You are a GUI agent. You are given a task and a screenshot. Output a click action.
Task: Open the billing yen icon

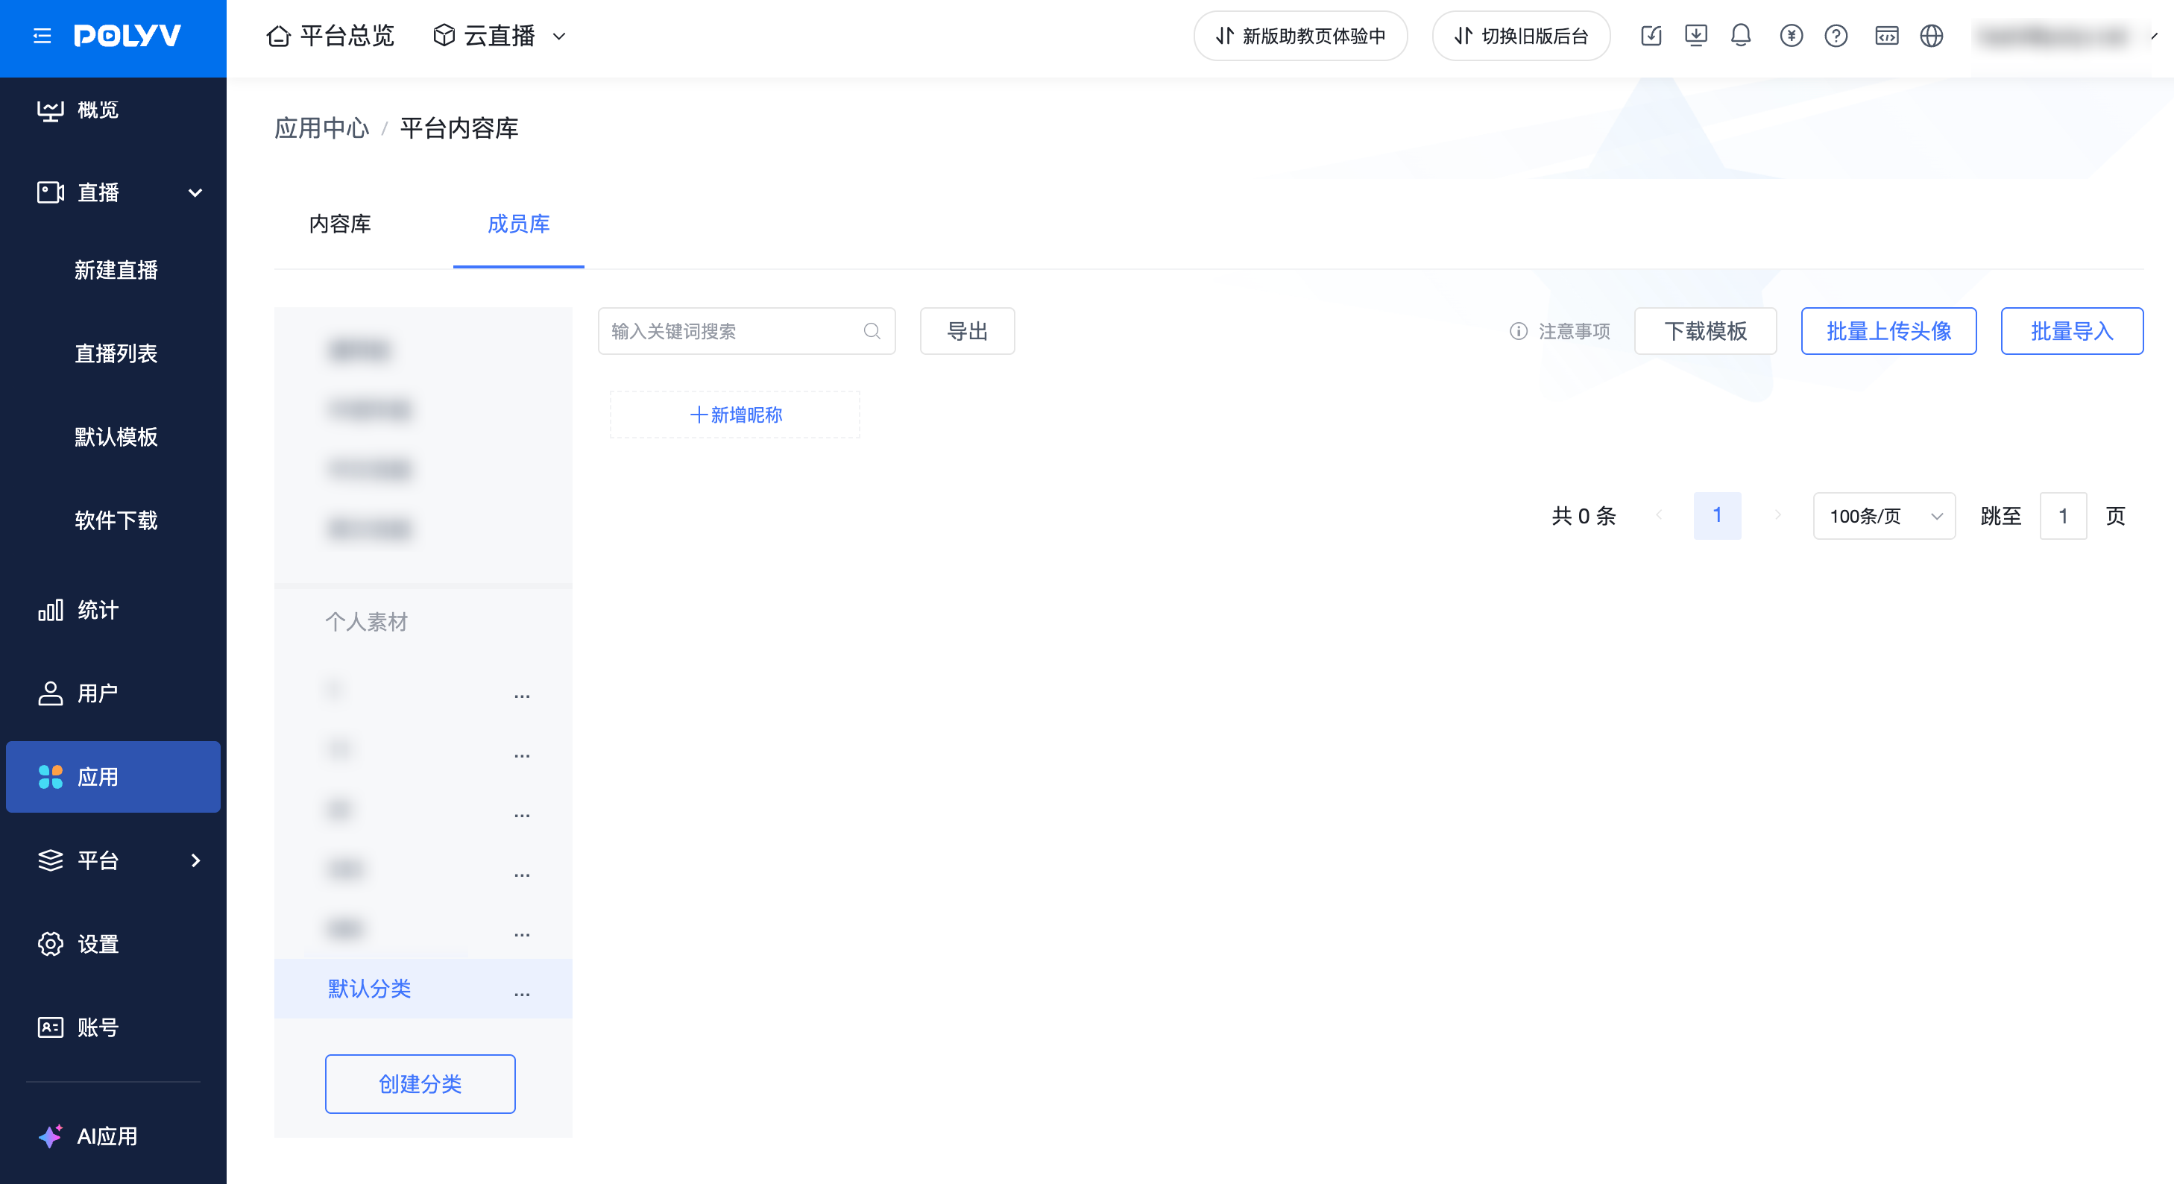click(x=1791, y=36)
